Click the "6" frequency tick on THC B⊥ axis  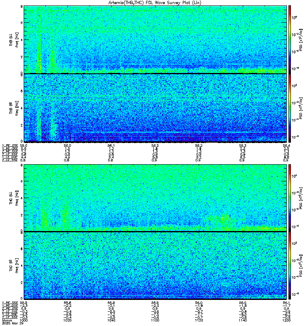[x=22, y=181]
